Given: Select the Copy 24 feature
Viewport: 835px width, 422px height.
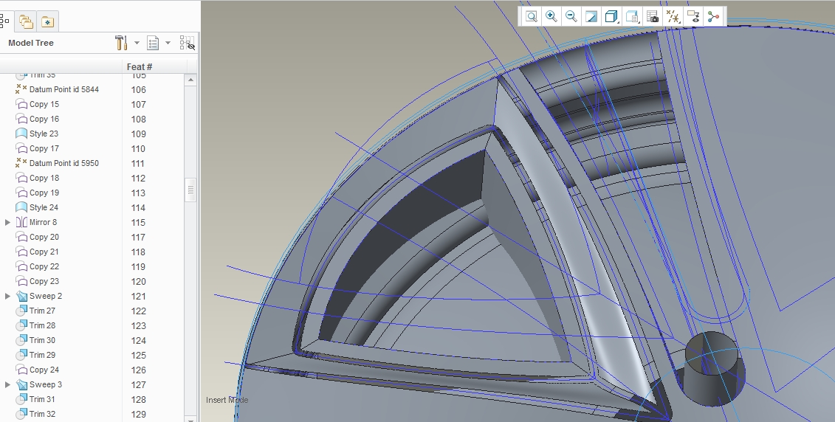Looking at the screenshot, I should point(44,370).
